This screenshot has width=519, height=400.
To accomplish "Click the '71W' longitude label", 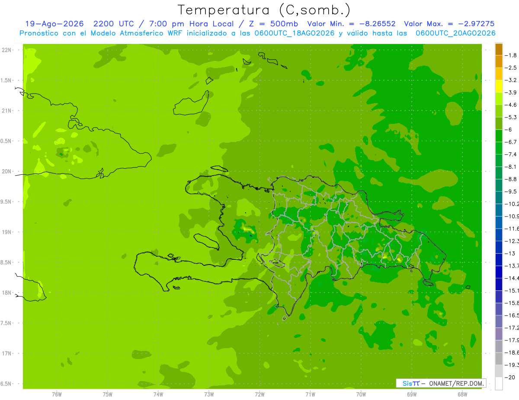I will pyautogui.click(x=310, y=394).
